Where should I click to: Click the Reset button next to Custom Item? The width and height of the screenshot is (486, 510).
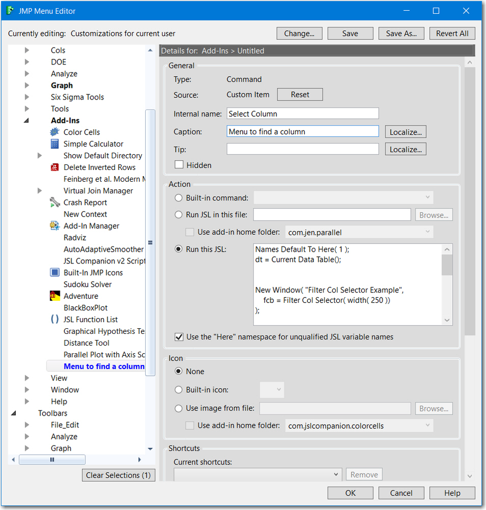(300, 94)
